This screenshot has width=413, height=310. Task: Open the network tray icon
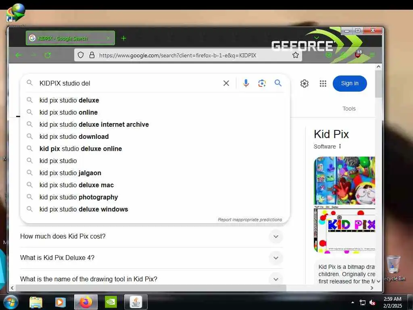pyautogui.click(x=363, y=303)
